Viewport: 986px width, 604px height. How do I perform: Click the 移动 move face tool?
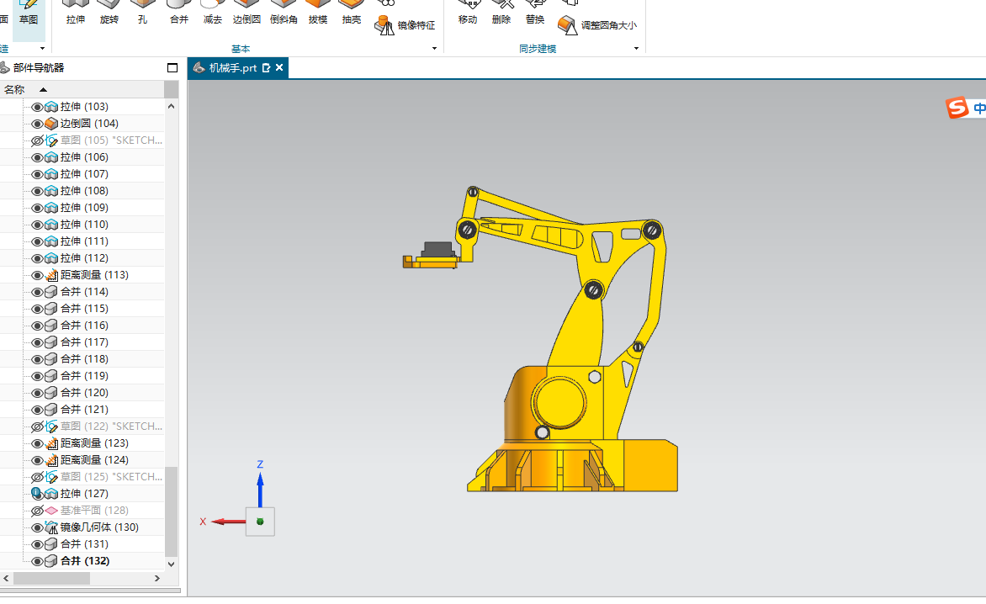point(468,13)
